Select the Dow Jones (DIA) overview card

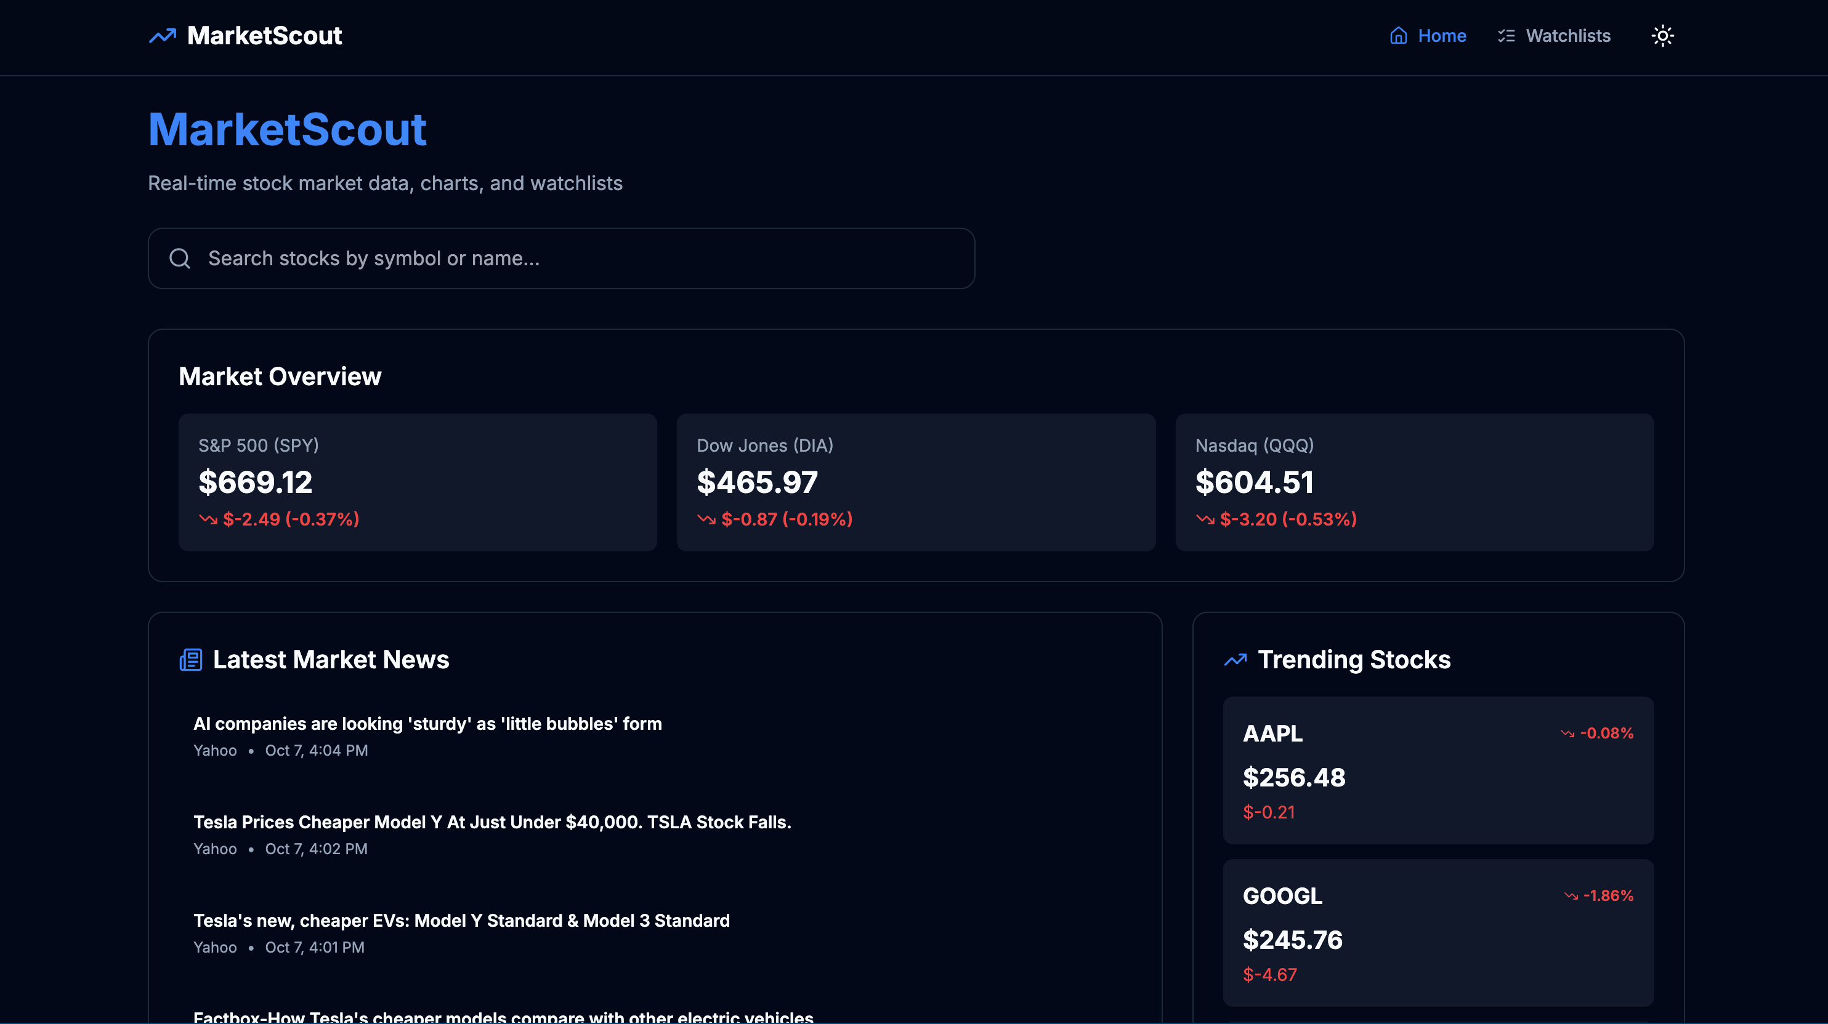[x=916, y=482]
